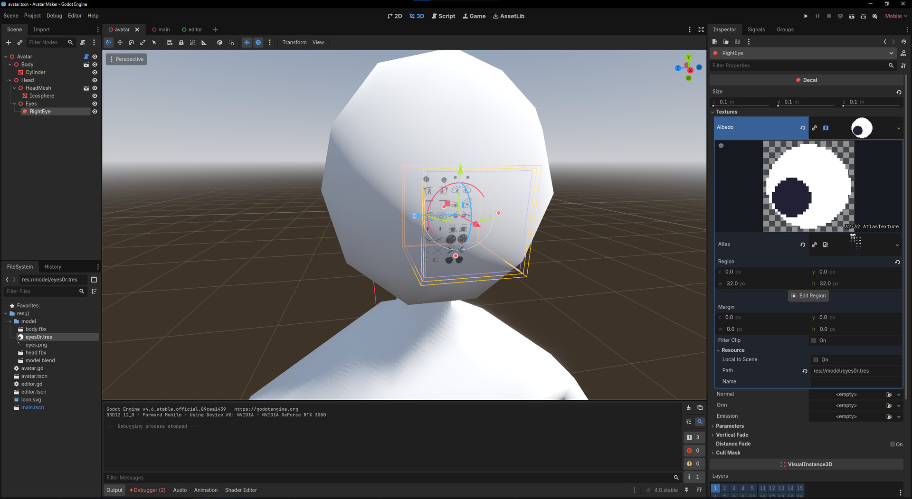Click the Perspective view button
The width and height of the screenshot is (912, 499).
point(126,59)
